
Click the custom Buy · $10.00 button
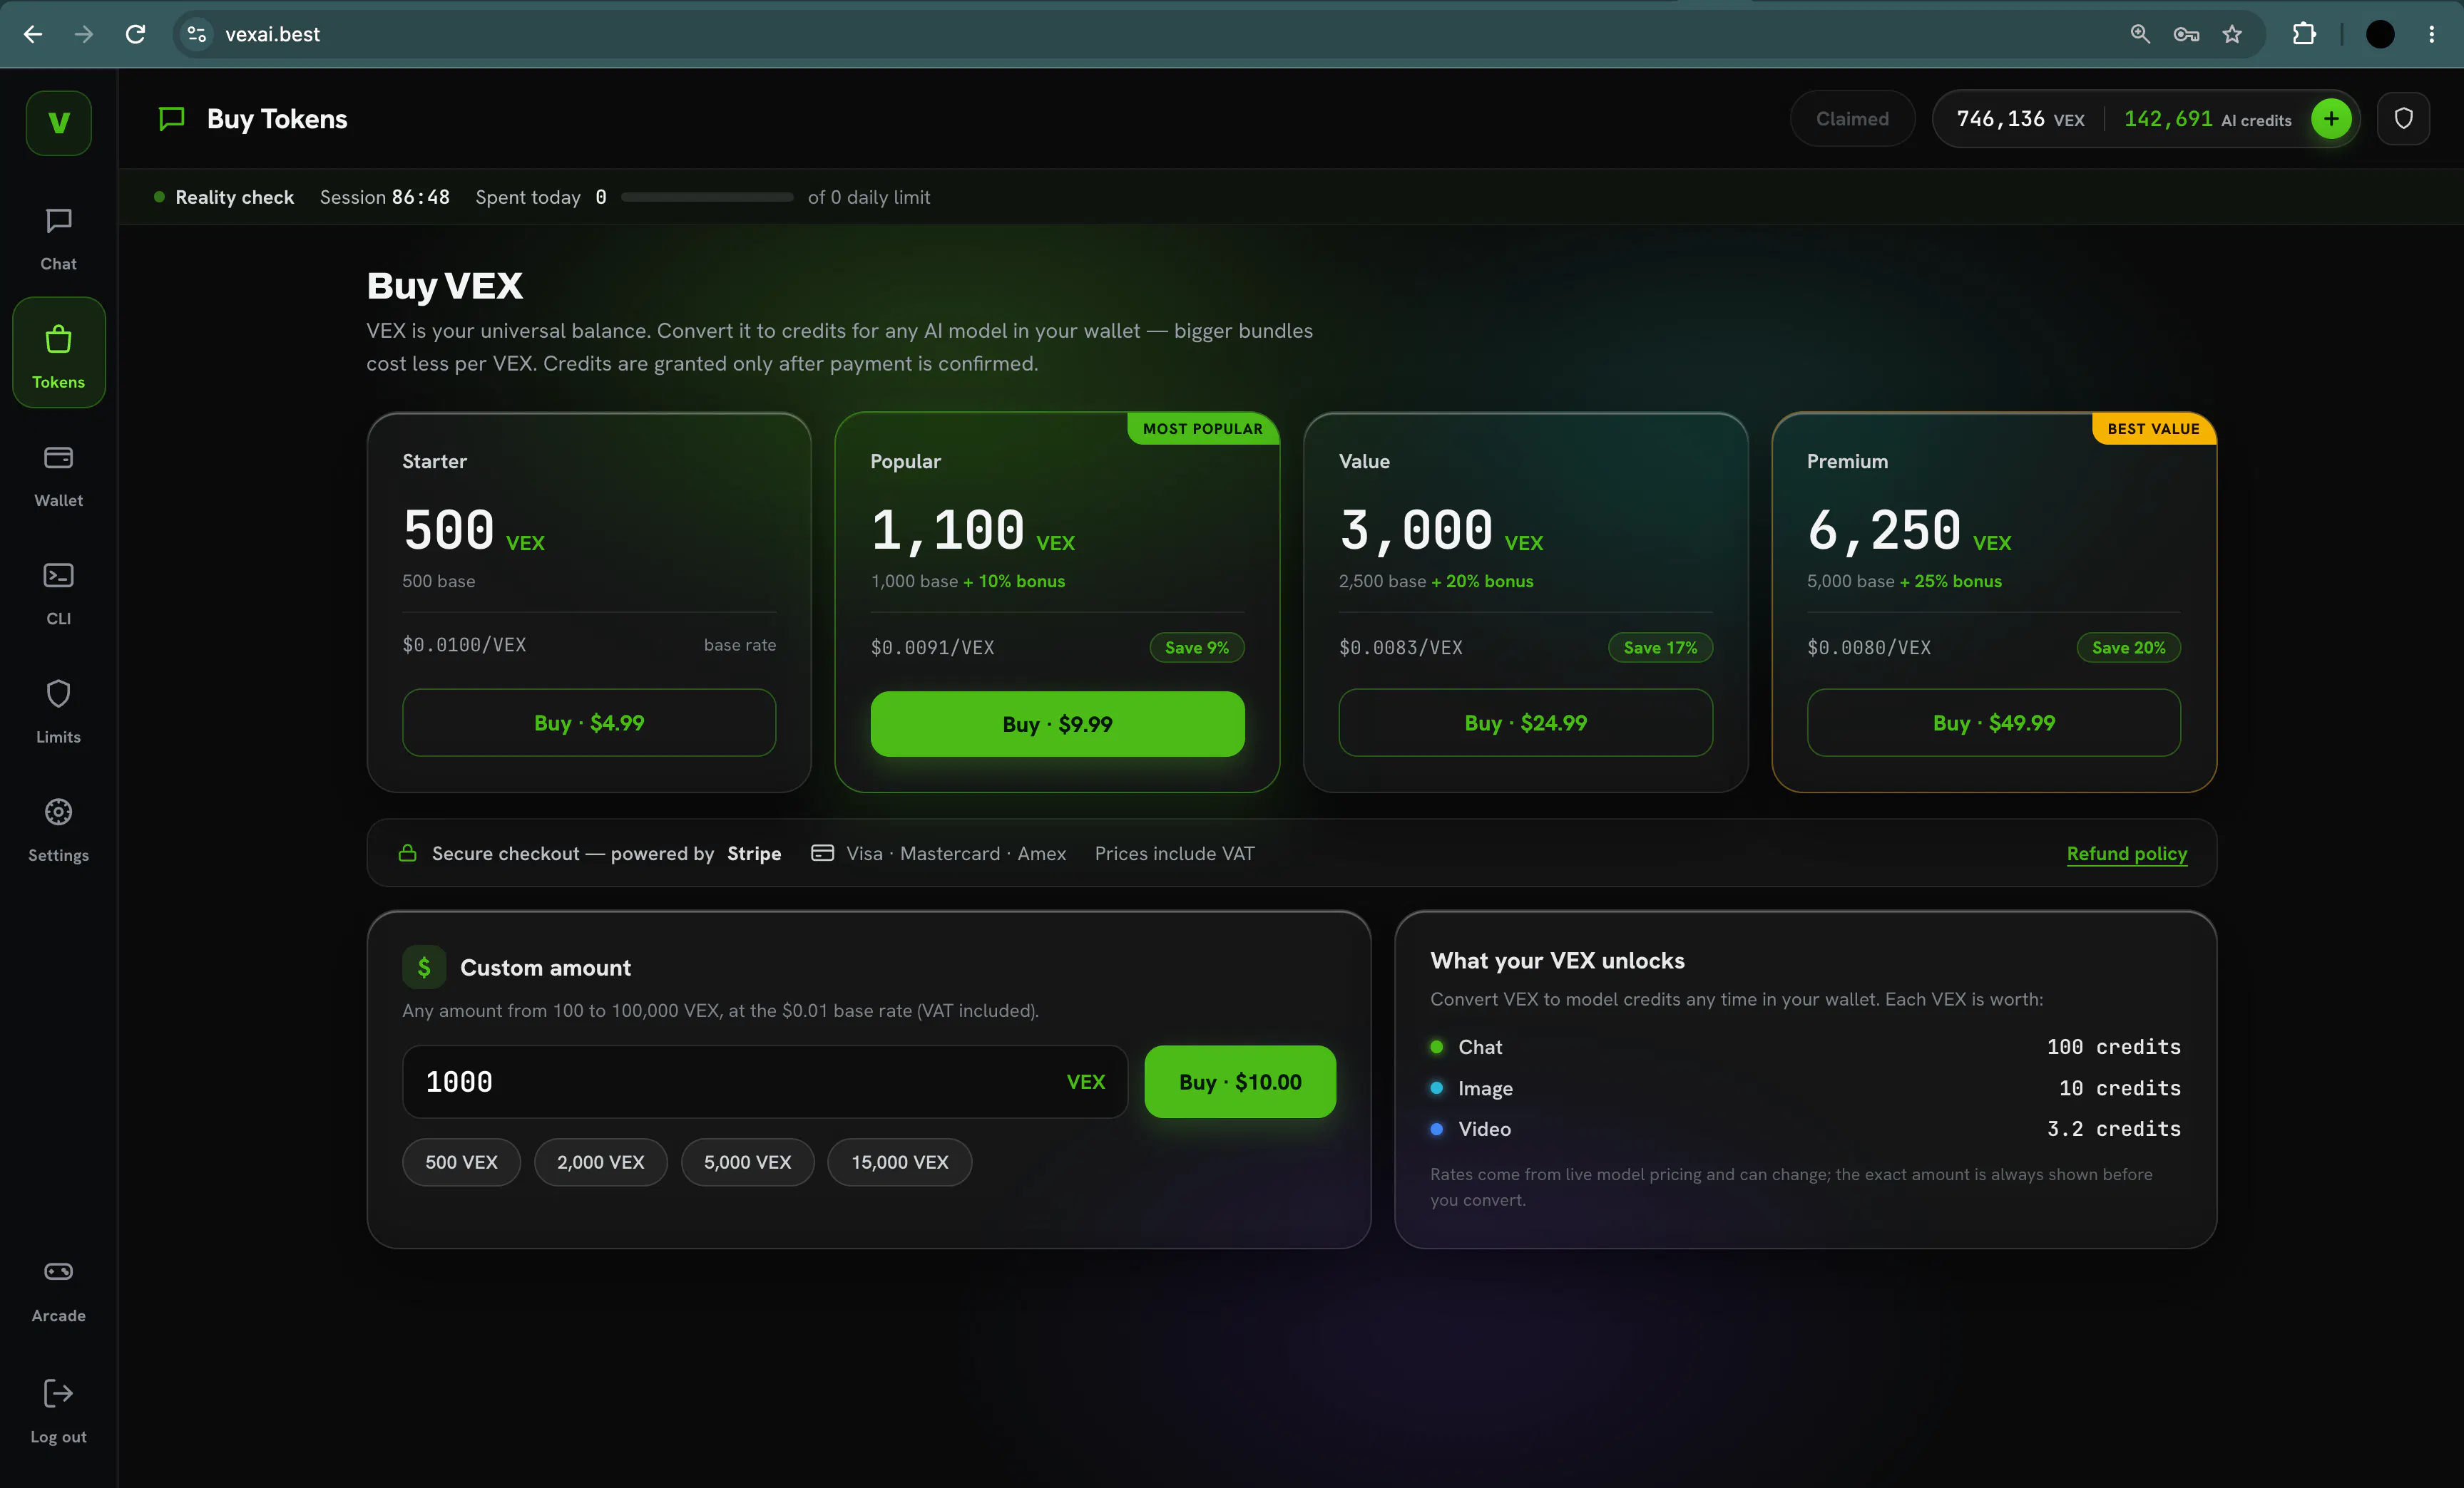click(1240, 1081)
